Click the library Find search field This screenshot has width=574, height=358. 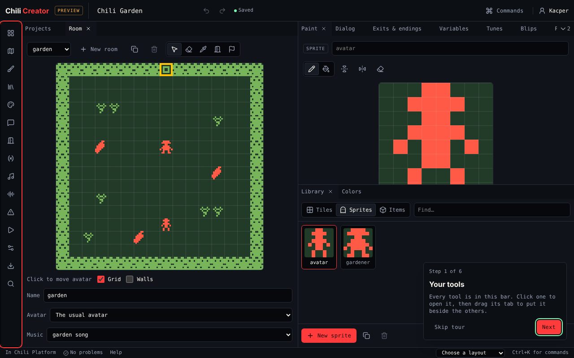coord(492,210)
